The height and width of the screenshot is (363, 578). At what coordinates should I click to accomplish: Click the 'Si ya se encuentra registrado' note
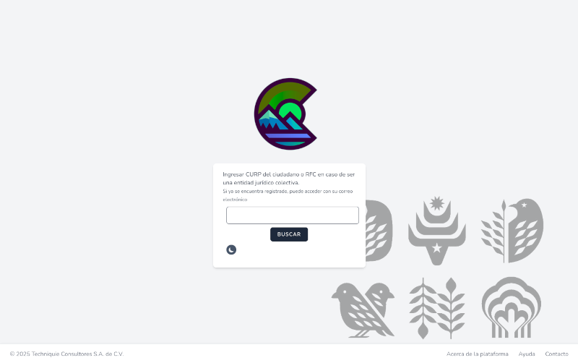pyautogui.click(x=288, y=195)
